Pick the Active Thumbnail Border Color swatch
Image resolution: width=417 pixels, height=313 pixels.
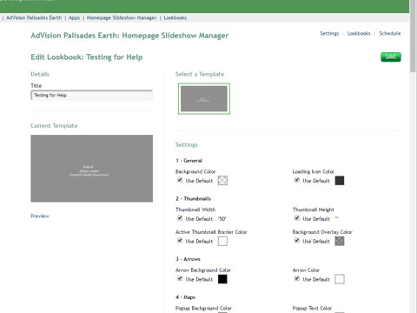click(222, 241)
